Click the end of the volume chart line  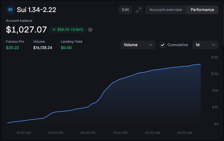pos(201,64)
